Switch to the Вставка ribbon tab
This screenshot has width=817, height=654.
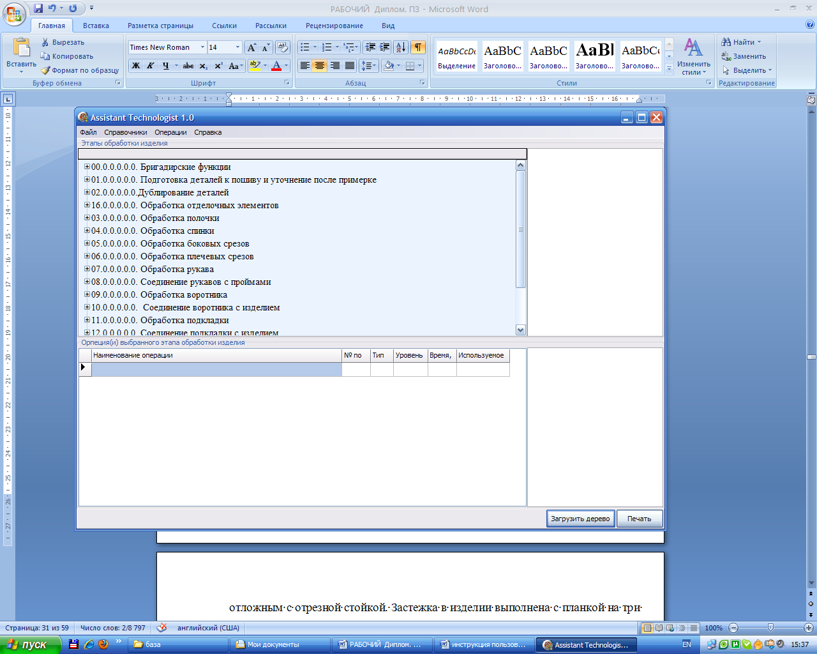96,26
